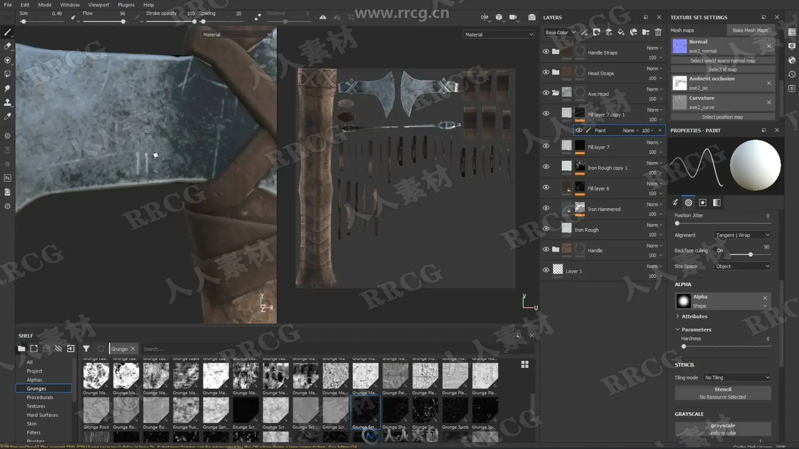Hide the Handle Straps layer group
Image resolution: width=799 pixels, height=449 pixels.
546,52
